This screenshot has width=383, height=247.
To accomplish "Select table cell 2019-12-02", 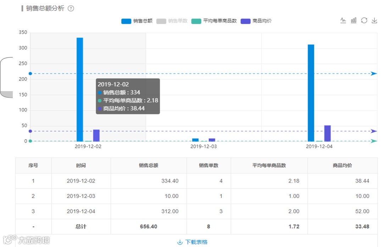I will tap(81, 181).
